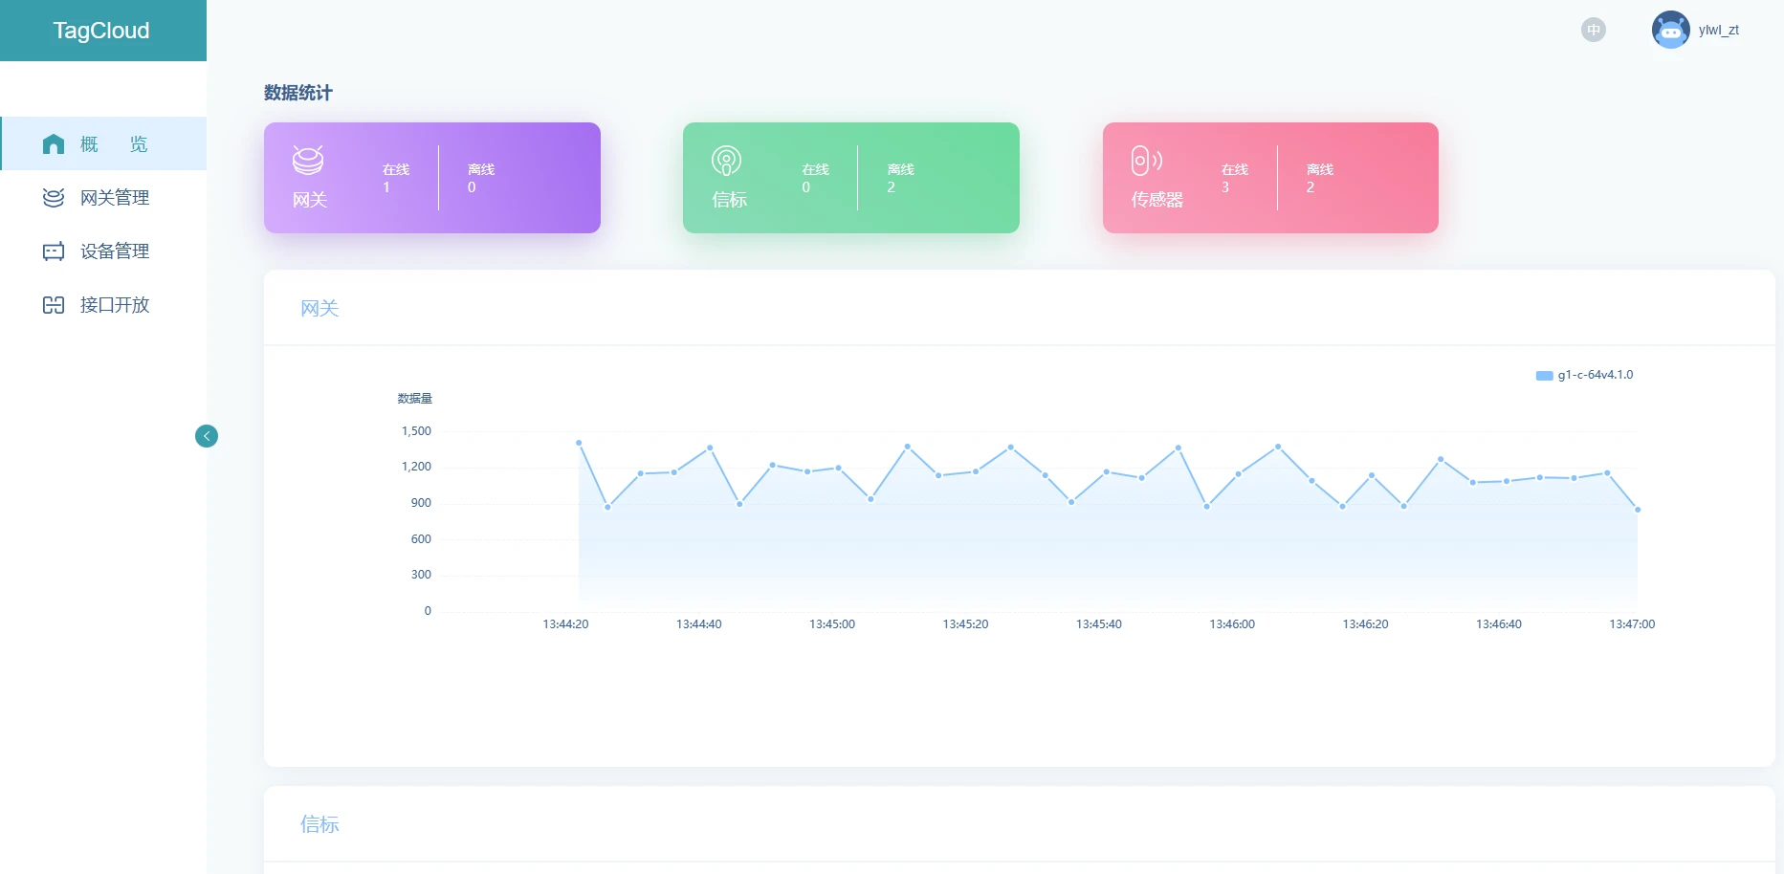Click the blue g1-c-64v4.1.0 legend swatch

[1544, 376]
